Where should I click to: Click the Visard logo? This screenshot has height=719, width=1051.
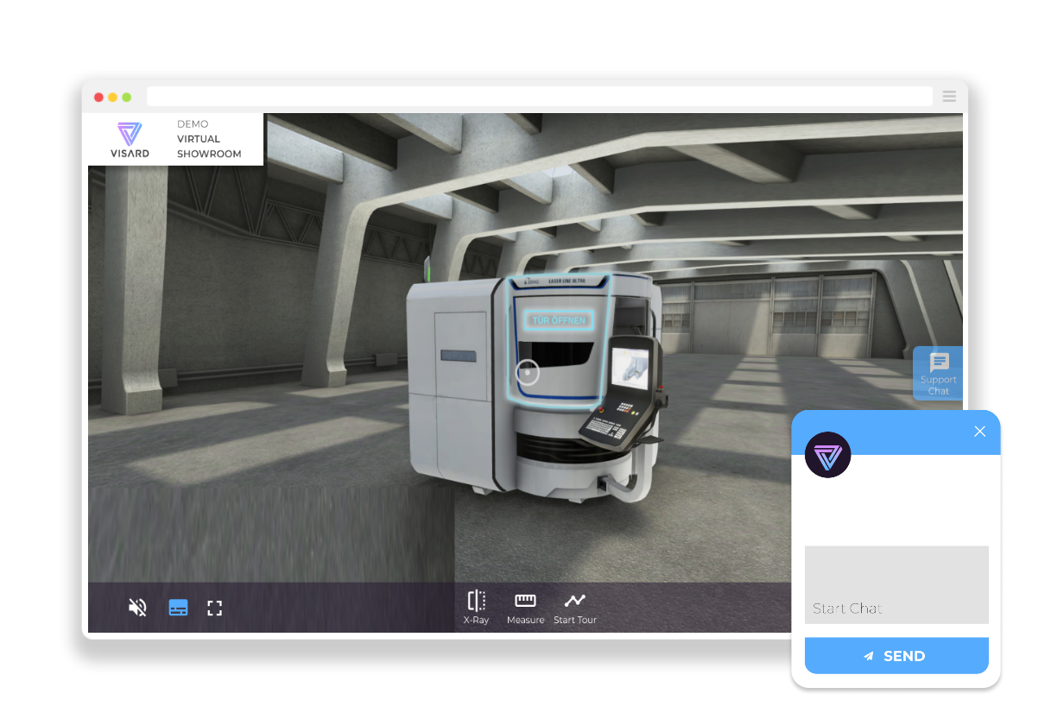(x=130, y=140)
